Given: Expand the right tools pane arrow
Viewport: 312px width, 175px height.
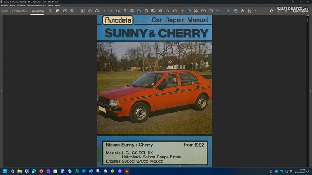Looking at the screenshot, I should coord(310,91).
